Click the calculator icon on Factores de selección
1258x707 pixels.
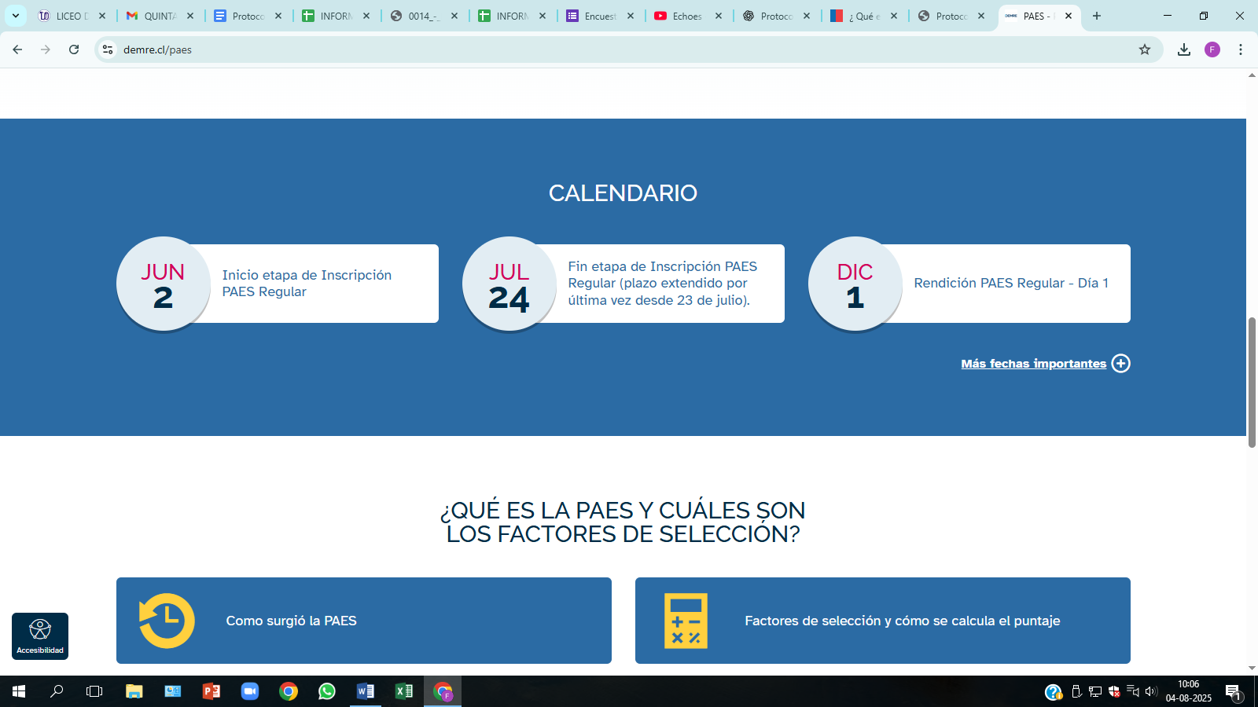686,621
